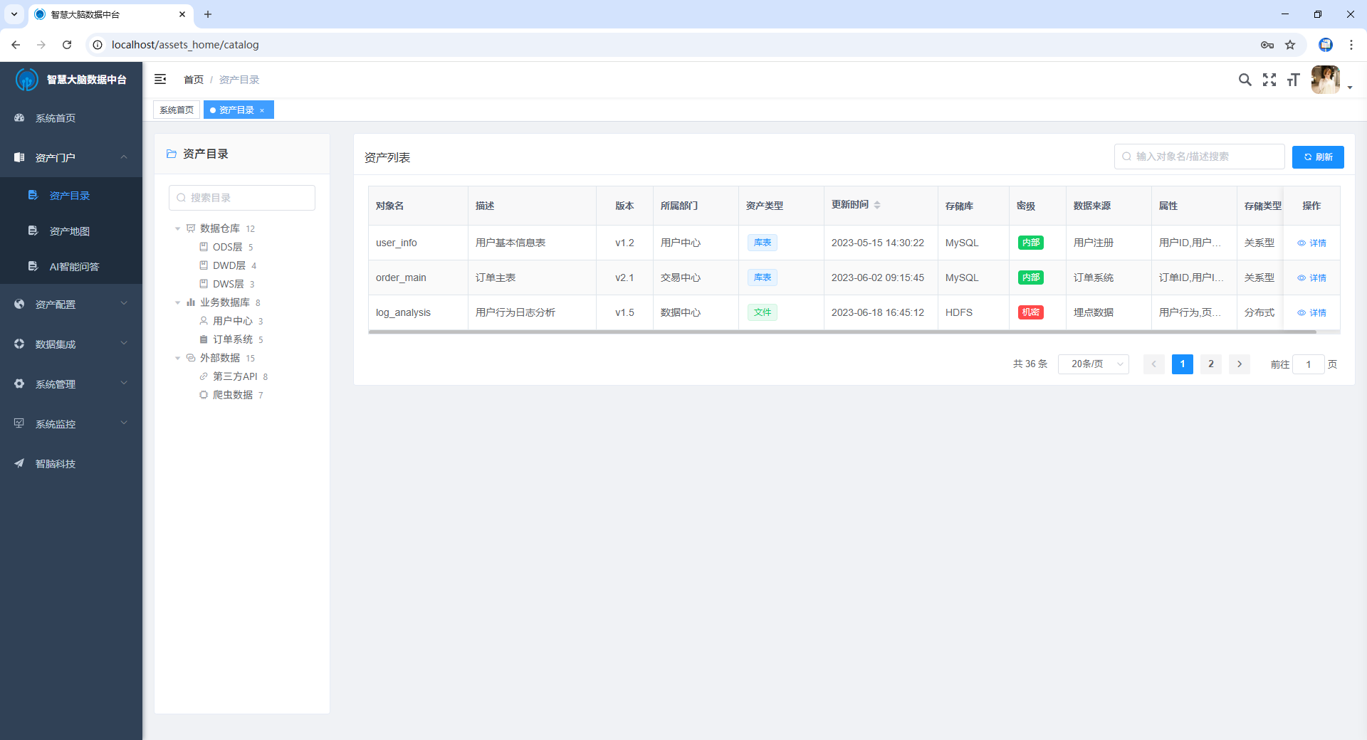Open the 20条/页 page size dropdown
The image size is (1367, 740).
1093,364
